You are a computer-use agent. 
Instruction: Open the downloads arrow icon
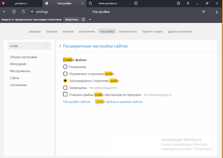[x=216, y=12]
